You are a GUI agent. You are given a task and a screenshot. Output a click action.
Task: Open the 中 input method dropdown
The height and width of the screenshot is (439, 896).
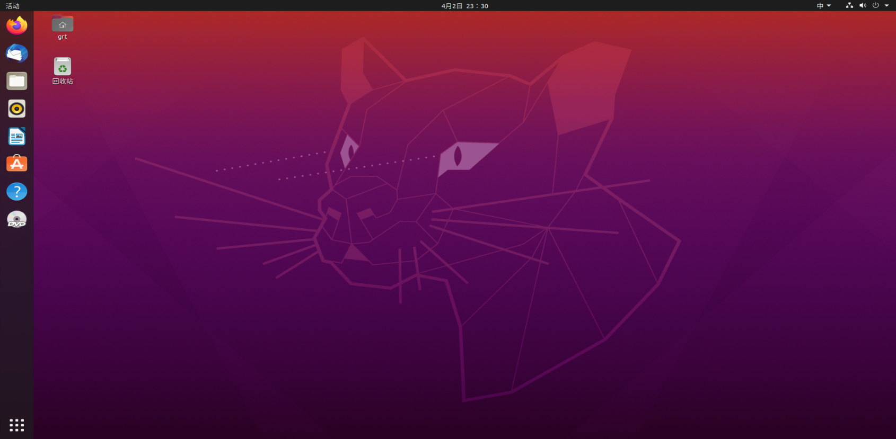(824, 6)
